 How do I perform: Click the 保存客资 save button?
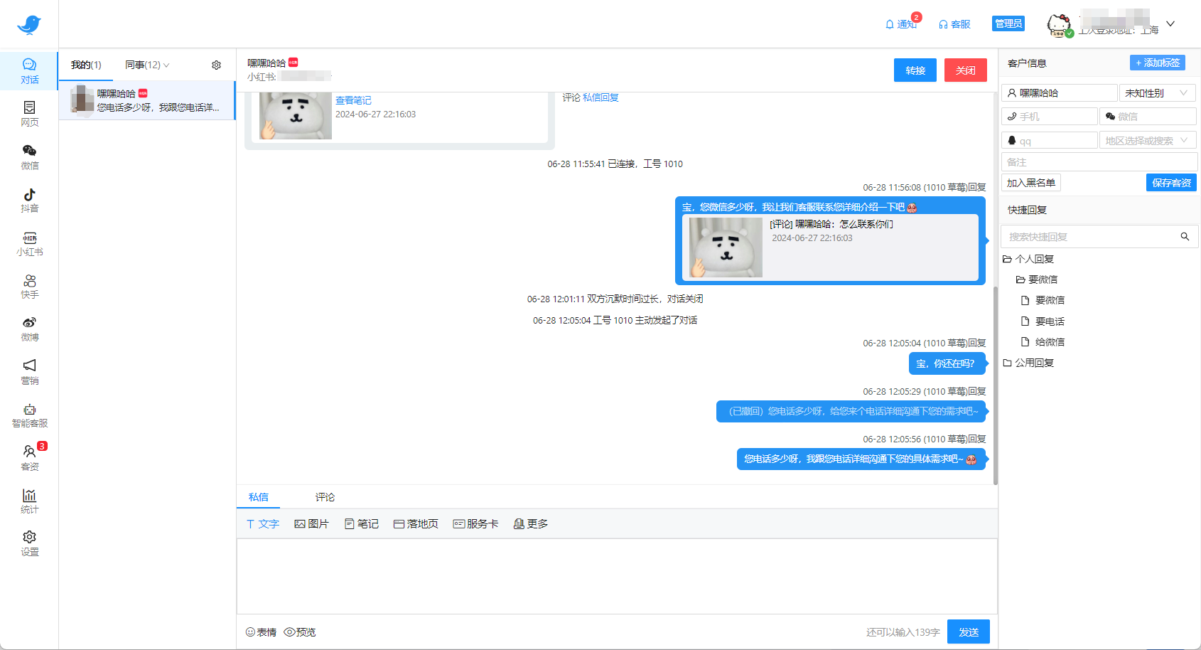pyautogui.click(x=1170, y=182)
